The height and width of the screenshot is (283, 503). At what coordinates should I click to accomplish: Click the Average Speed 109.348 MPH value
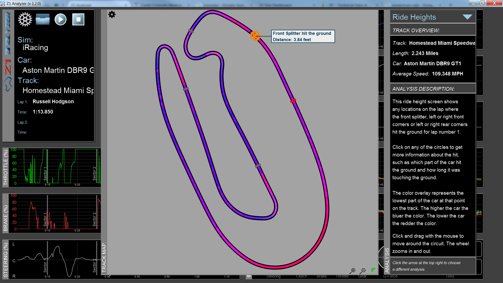(447, 74)
